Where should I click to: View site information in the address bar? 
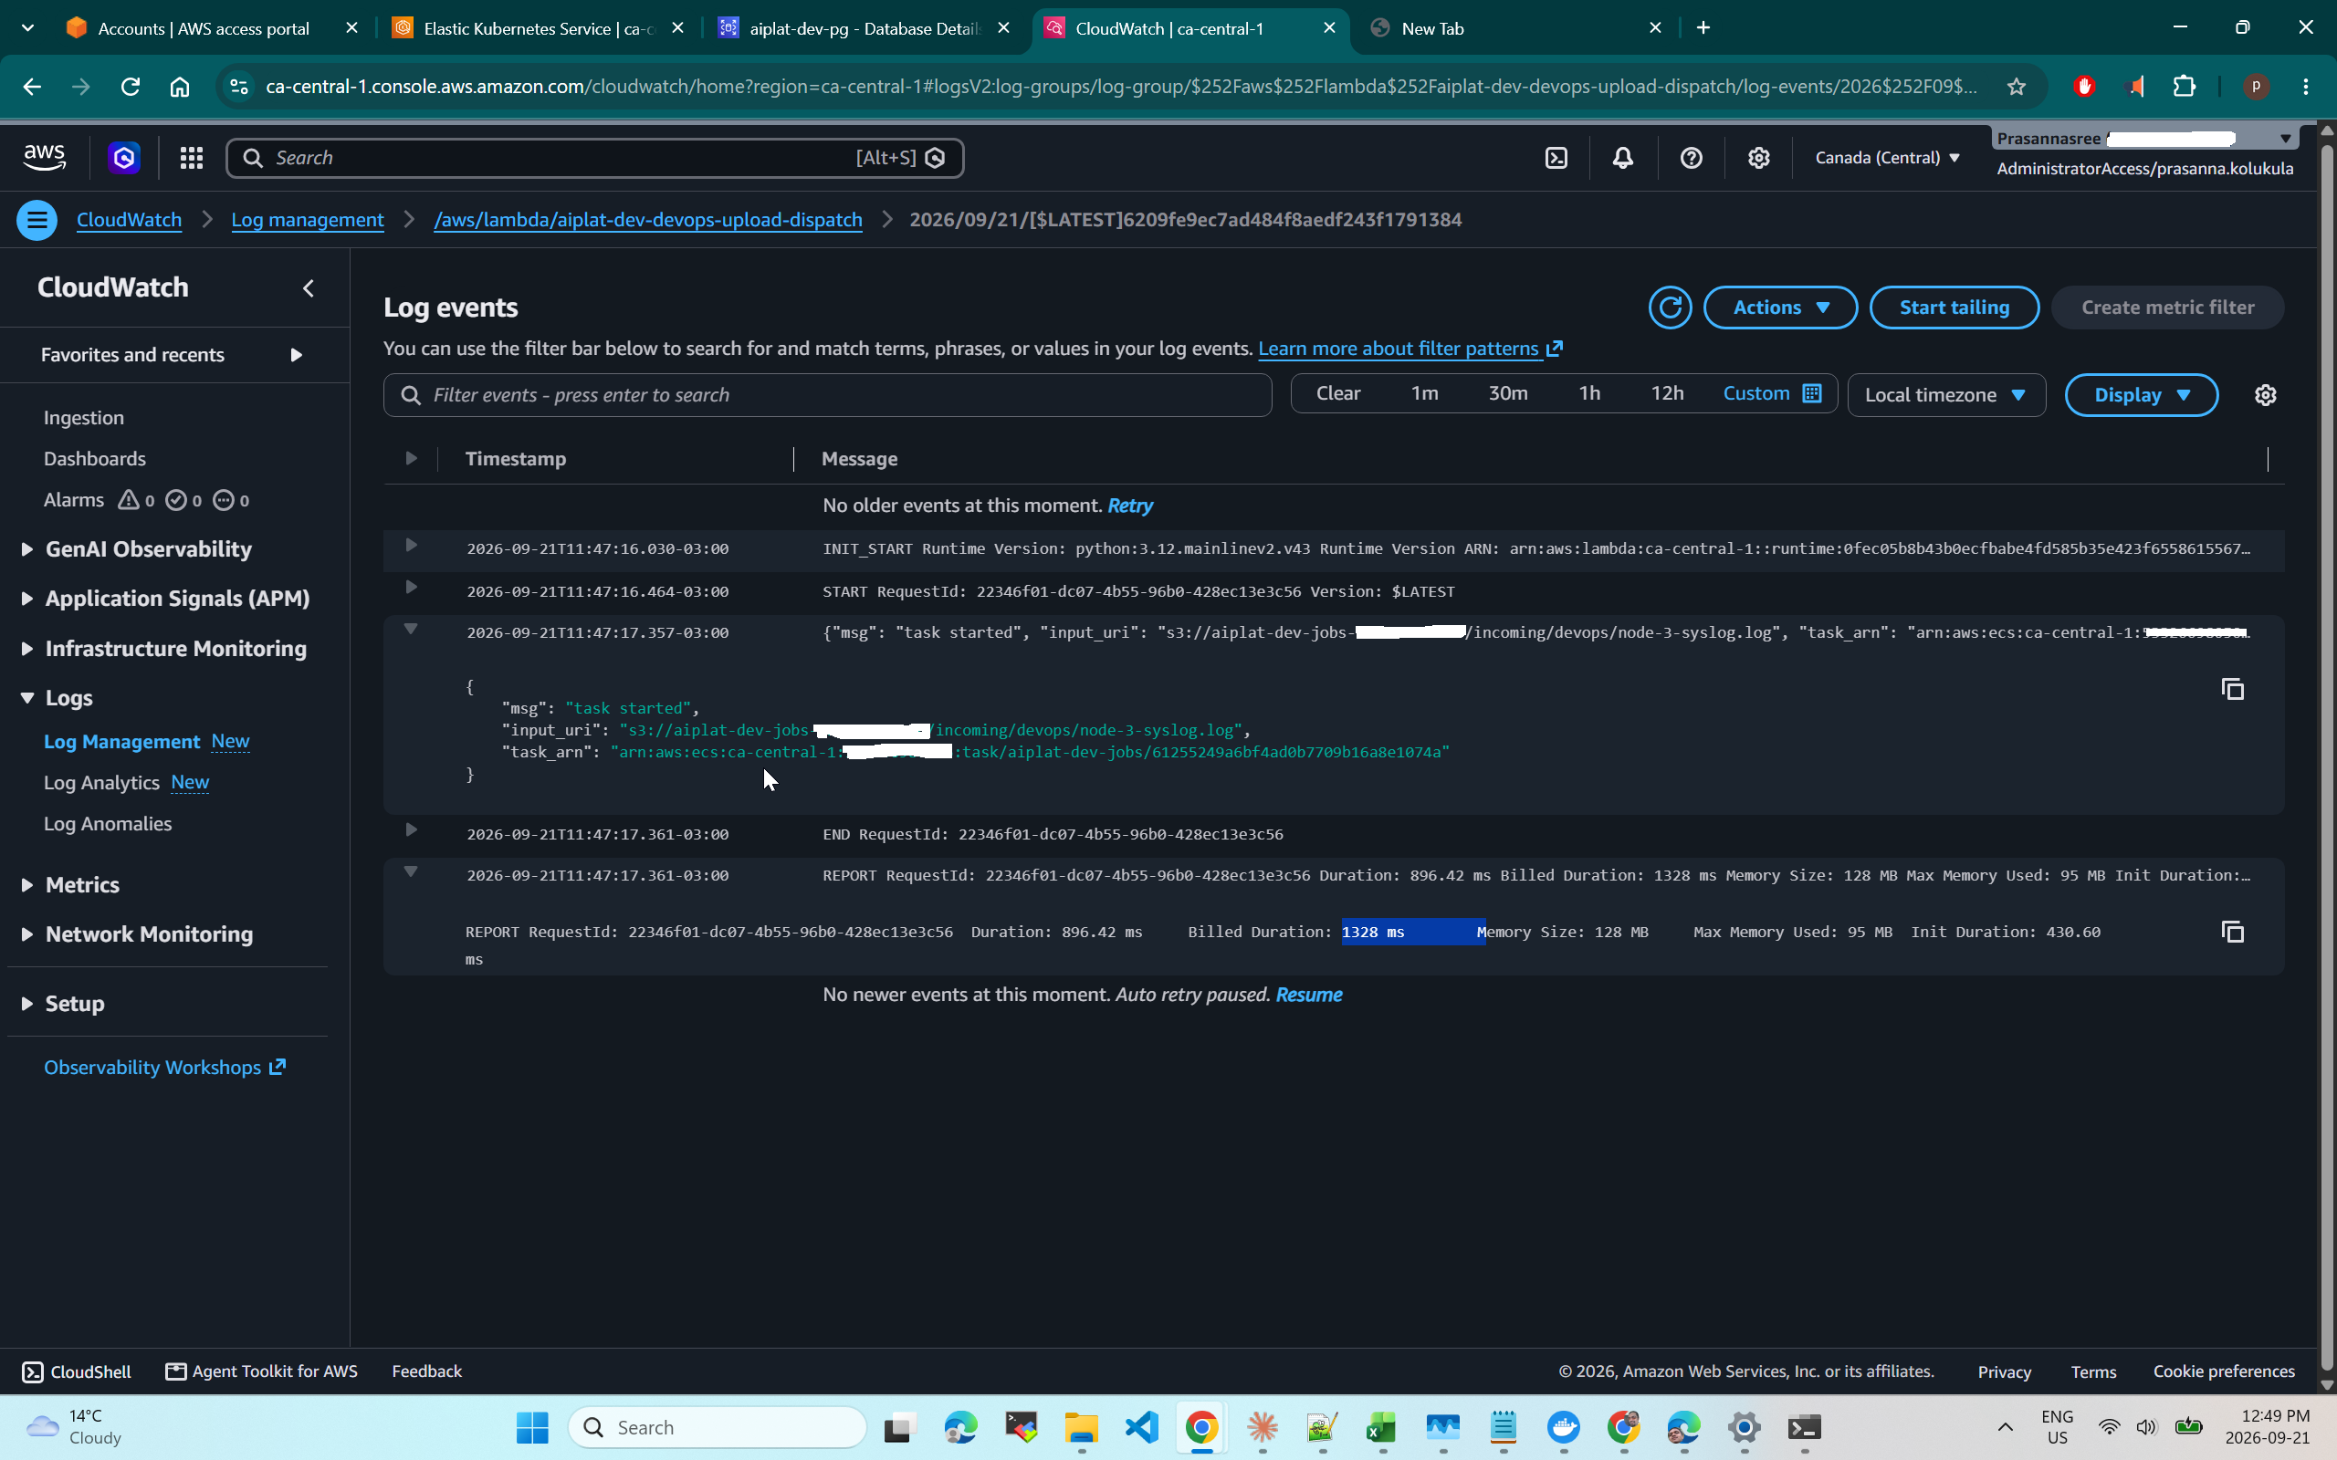[237, 86]
